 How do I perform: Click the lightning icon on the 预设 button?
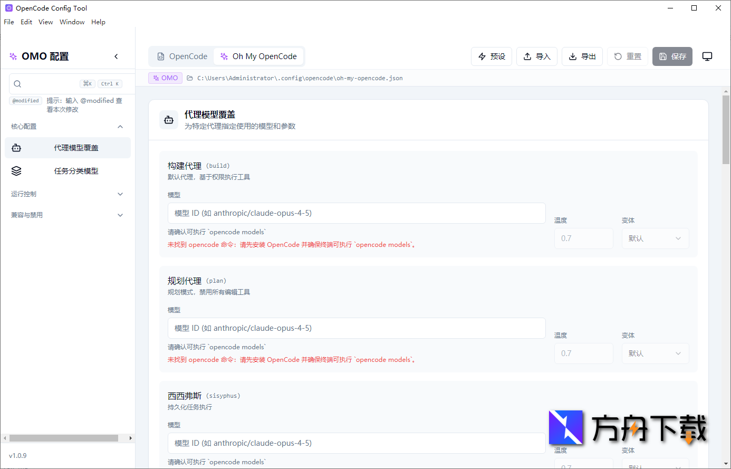(x=482, y=56)
